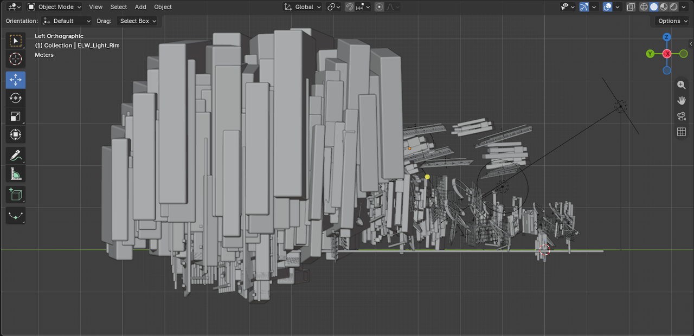
Task: Toggle proportional editing button
Action: coord(379,7)
